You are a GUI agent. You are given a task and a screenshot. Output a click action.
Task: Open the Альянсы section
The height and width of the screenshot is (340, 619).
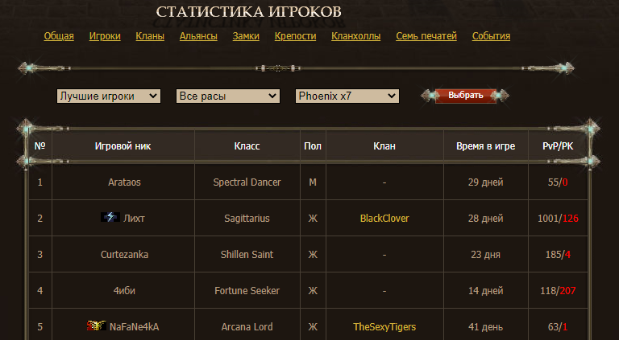pyautogui.click(x=198, y=36)
